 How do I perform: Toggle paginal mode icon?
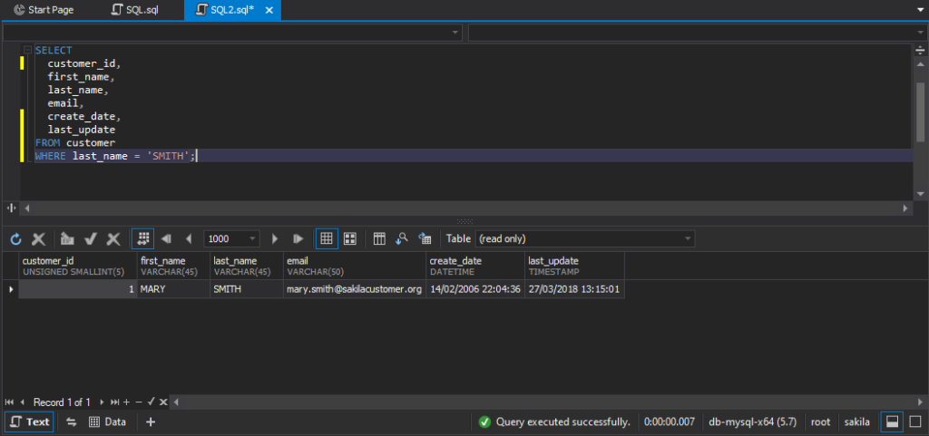coord(142,239)
